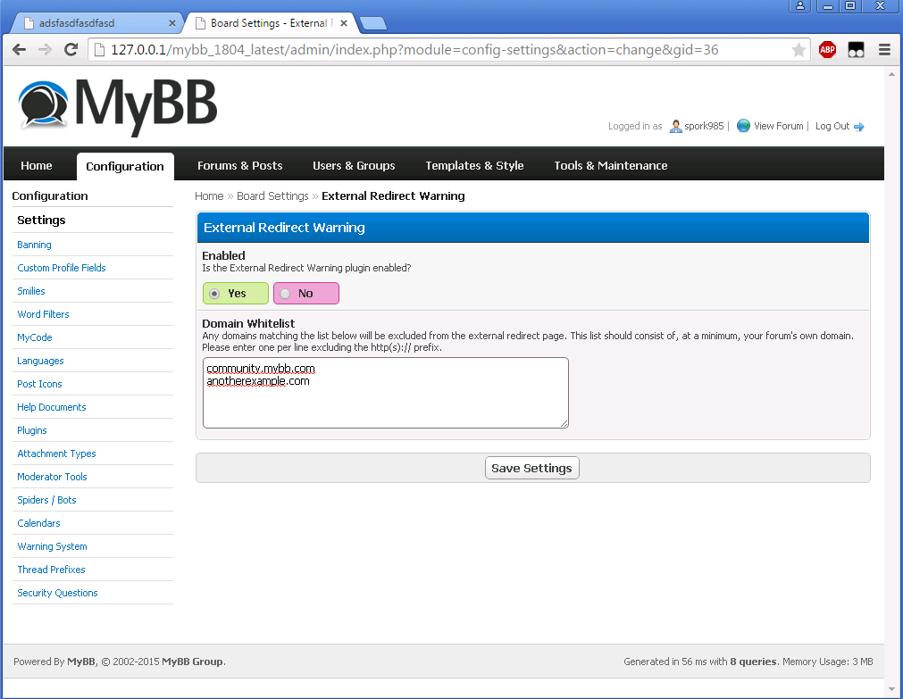
Task: Open the Configuration admin tab
Action: coord(125,166)
